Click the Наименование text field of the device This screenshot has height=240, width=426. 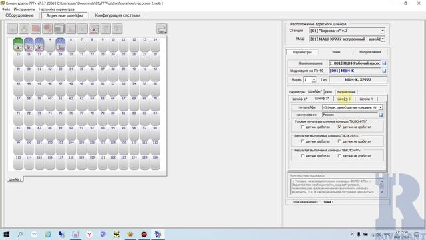tap(355, 63)
